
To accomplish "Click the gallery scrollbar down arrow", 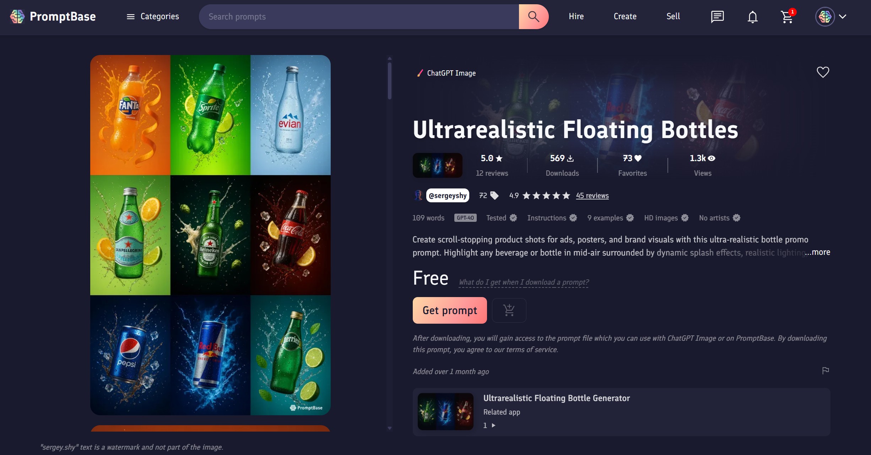I will click(x=390, y=428).
